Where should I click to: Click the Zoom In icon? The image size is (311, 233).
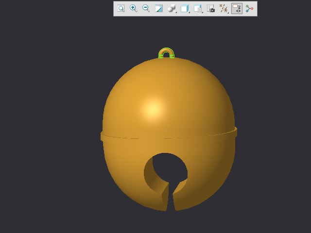[x=134, y=9]
